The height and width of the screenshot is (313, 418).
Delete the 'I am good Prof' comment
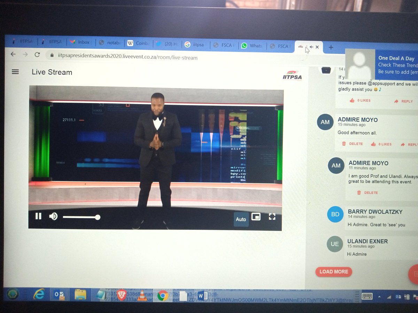pos(367,192)
